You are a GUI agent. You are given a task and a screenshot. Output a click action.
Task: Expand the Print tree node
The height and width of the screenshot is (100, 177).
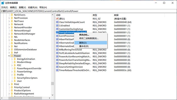(x=9, y=84)
